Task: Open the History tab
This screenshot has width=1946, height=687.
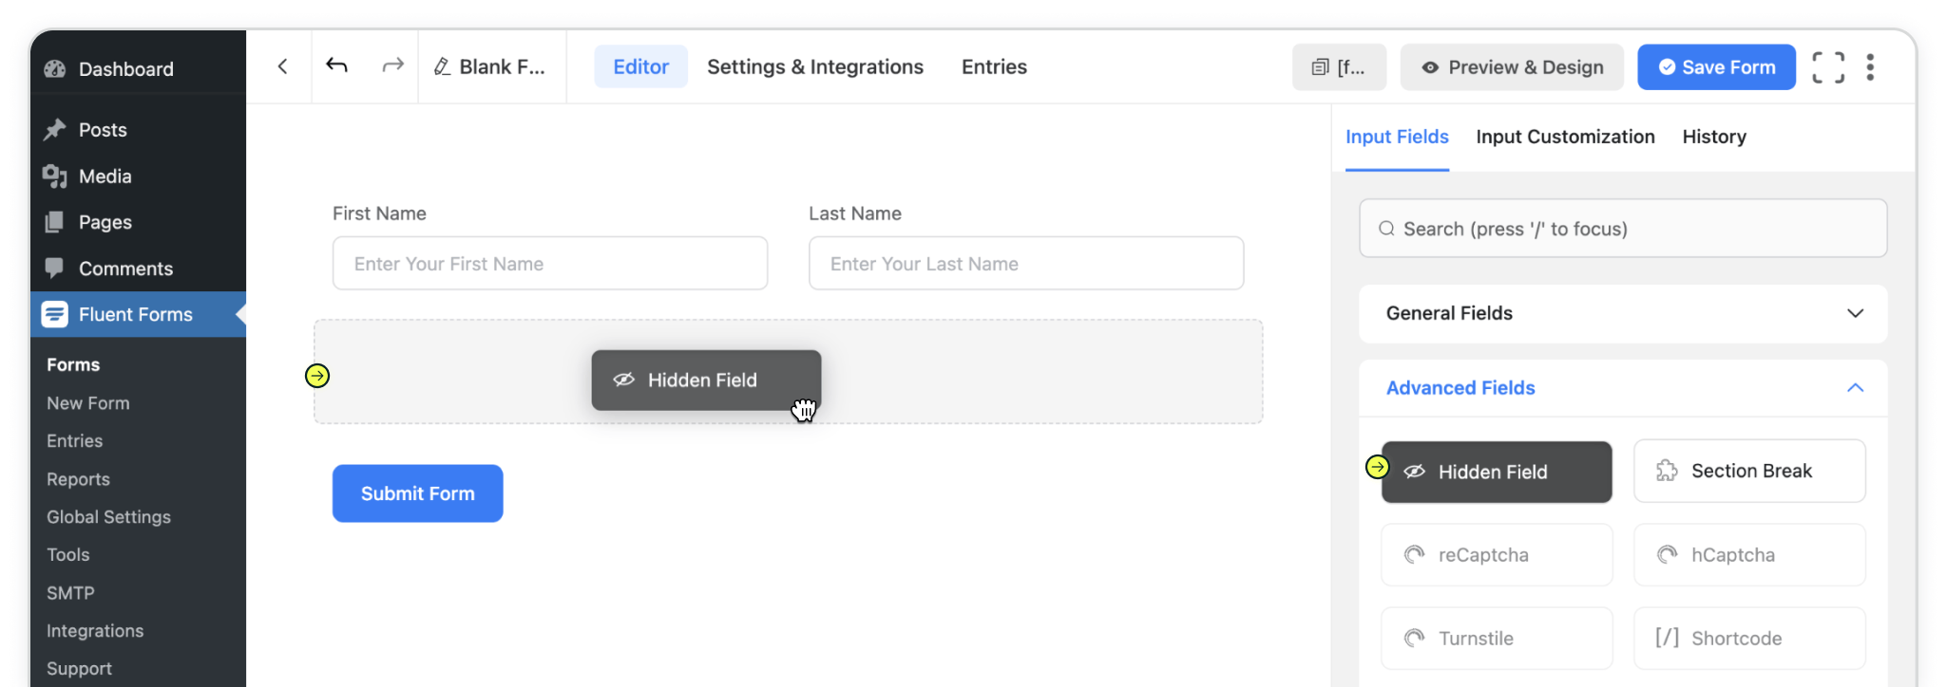Action: (1714, 137)
